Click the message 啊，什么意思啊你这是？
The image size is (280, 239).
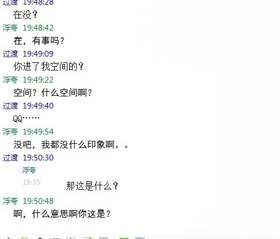click(62, 214)
